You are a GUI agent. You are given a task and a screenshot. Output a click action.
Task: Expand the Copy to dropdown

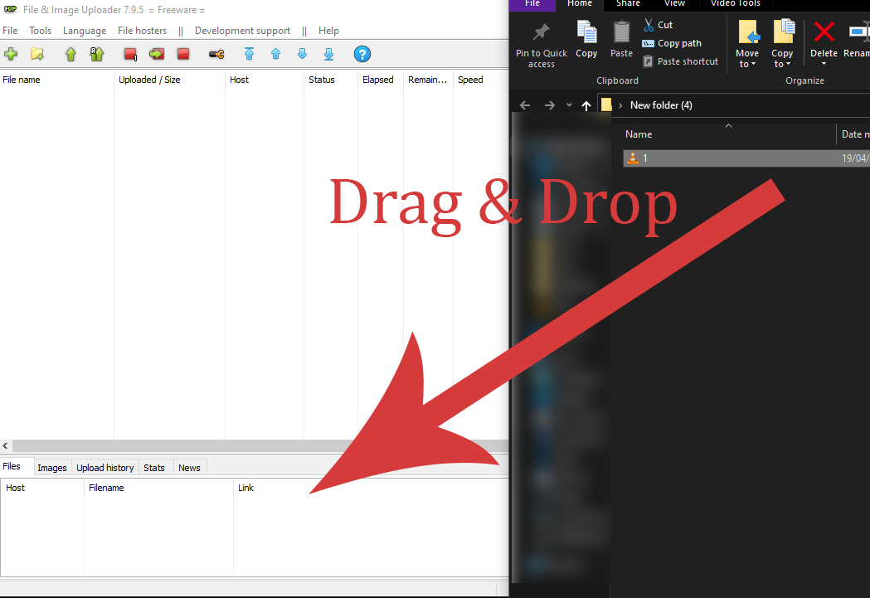point(782,64)
